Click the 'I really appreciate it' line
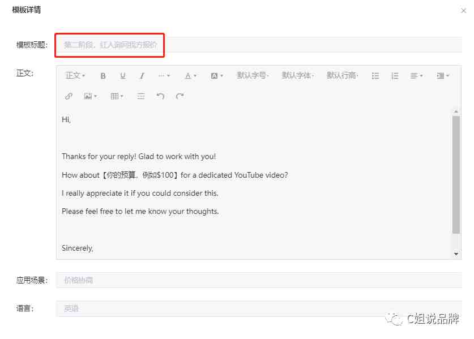The height and width of the screenshot is (339, 474). click(x=140, y=194)
